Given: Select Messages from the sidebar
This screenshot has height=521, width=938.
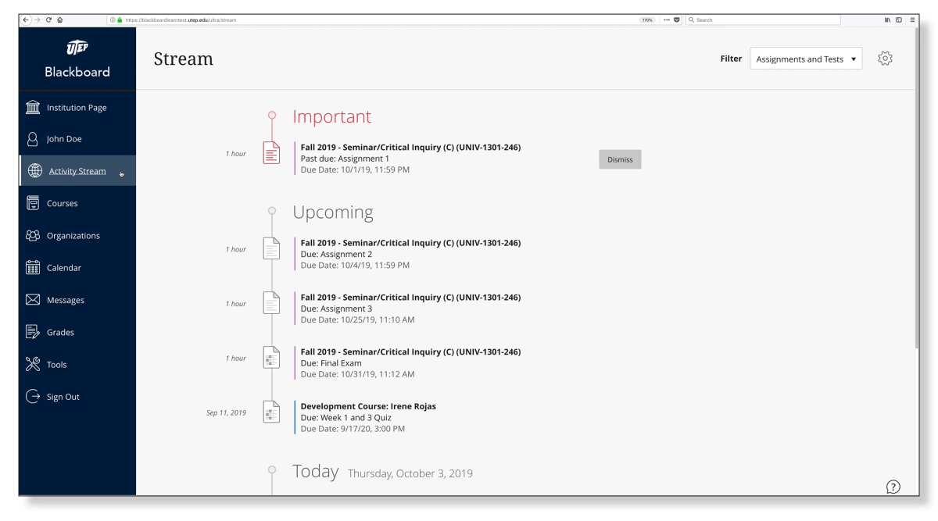Looking at the screenshot, I should click(65, 300).
